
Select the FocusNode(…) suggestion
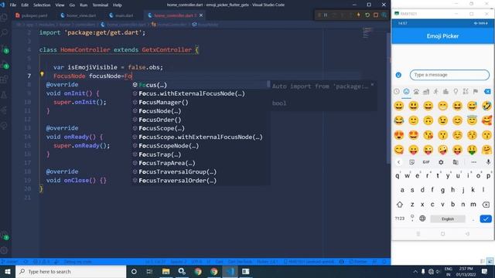tap(200, 111)
